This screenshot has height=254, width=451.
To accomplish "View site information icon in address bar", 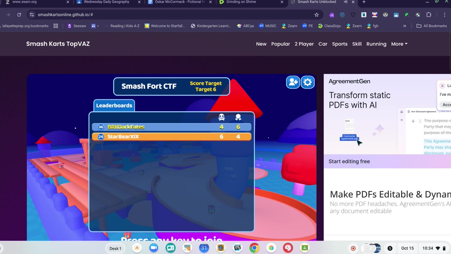I will click(32, 15).
